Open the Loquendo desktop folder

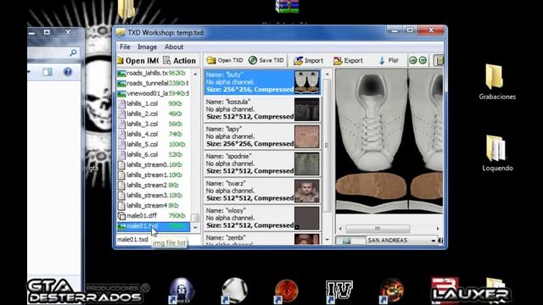click(497, 153)
